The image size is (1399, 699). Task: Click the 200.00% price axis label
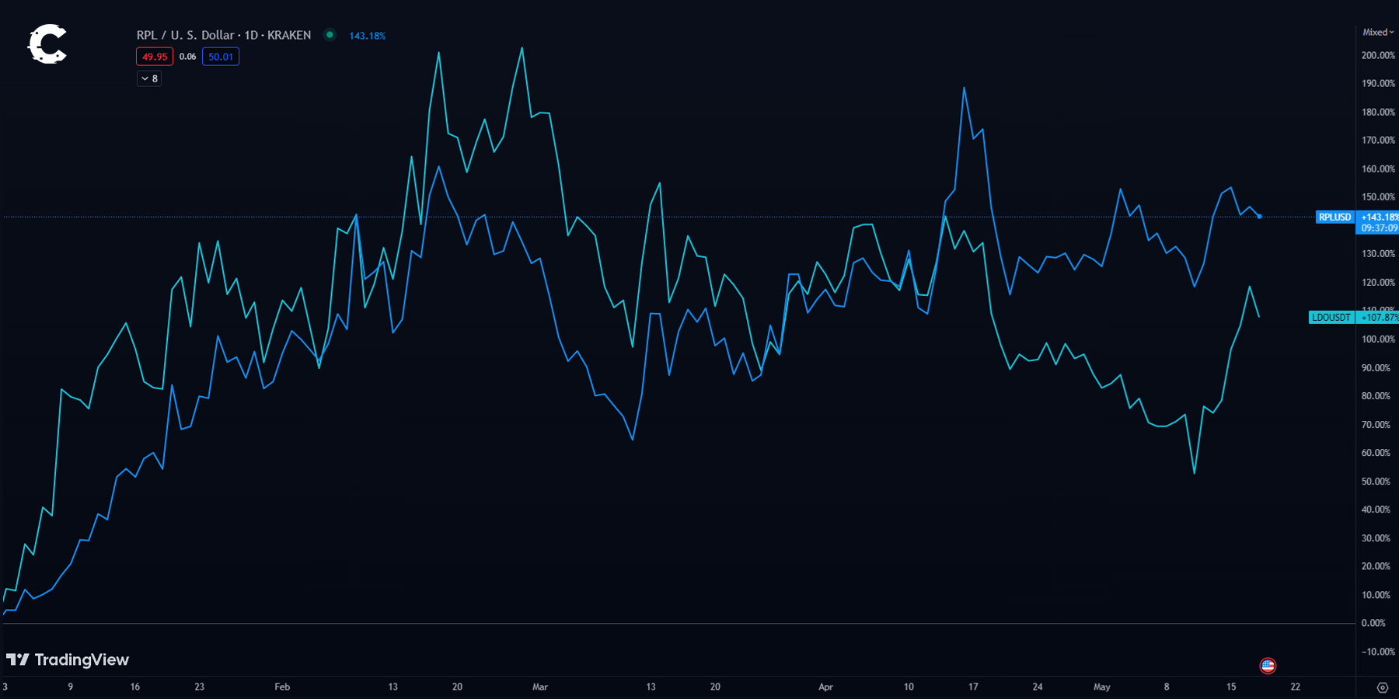click(x=1378, y=56)
